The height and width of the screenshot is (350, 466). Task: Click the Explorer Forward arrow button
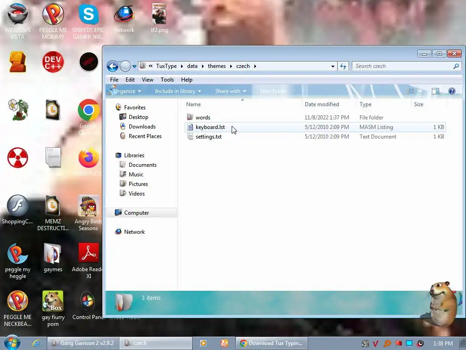click(x=125, y=66)
